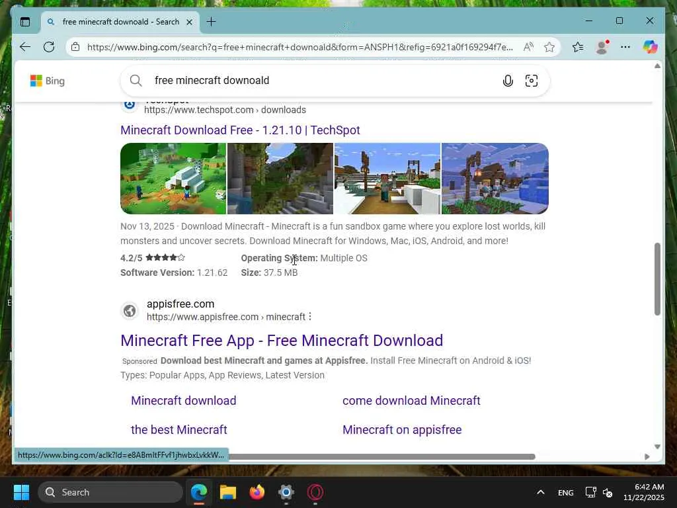Open Microsoft Edge from taskbar
The height and width of the screenshot is (508, 677).
click(x=199, y=492)
